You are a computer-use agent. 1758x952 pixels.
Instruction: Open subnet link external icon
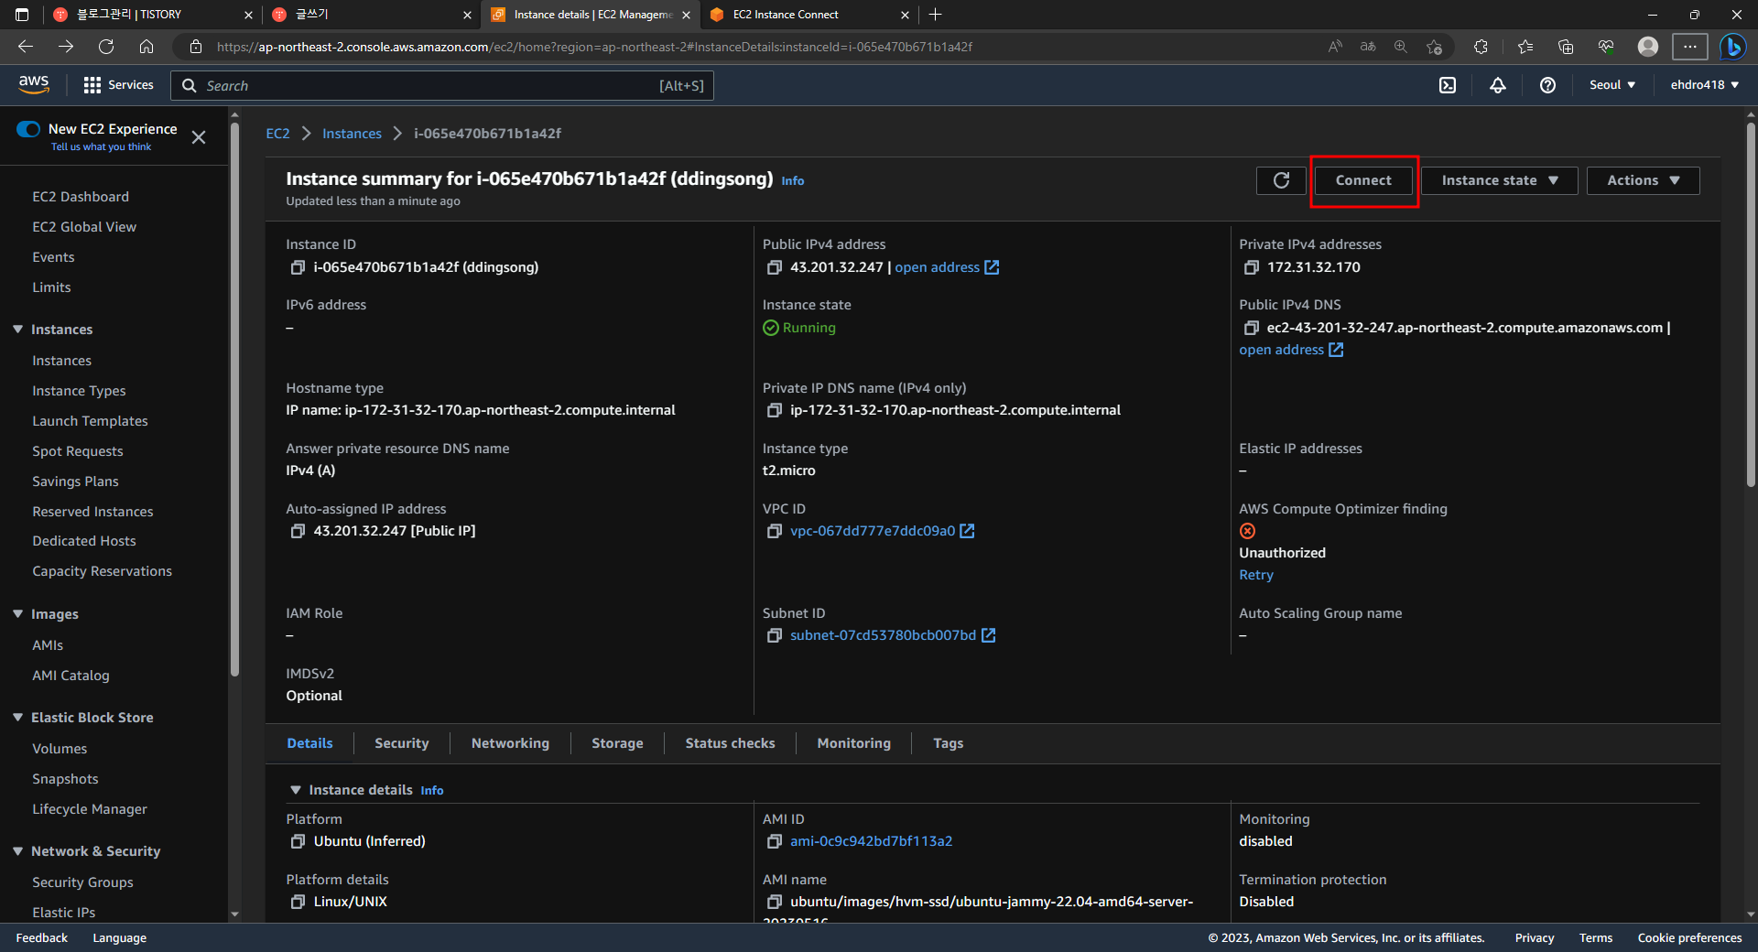(x=988, y=635)
